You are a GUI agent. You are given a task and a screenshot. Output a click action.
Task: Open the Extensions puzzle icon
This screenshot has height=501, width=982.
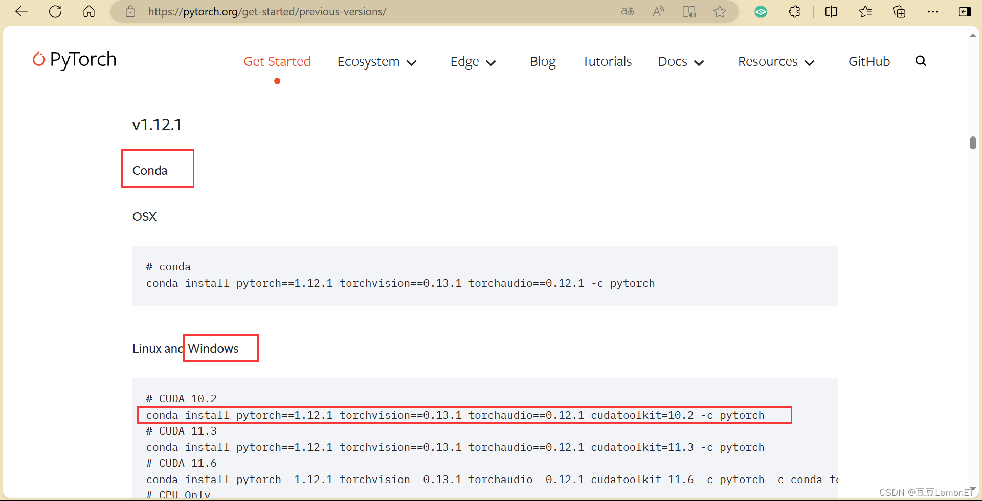[794, 11]
